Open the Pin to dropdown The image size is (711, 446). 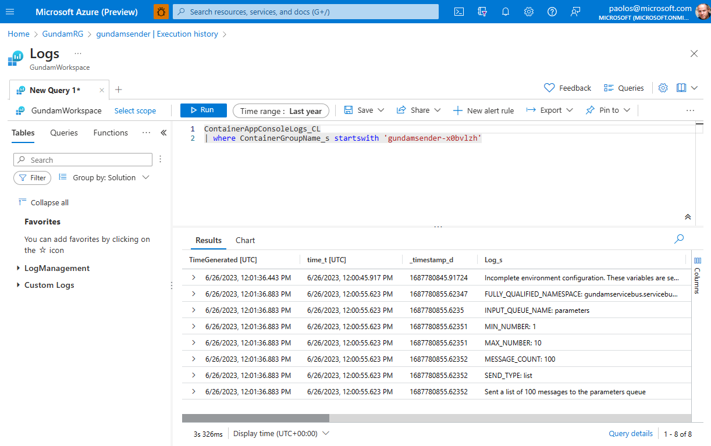[x=609, y=110]
